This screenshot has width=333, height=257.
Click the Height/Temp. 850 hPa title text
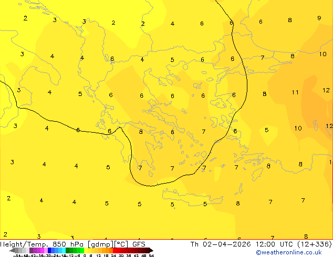tap(42, 244)
